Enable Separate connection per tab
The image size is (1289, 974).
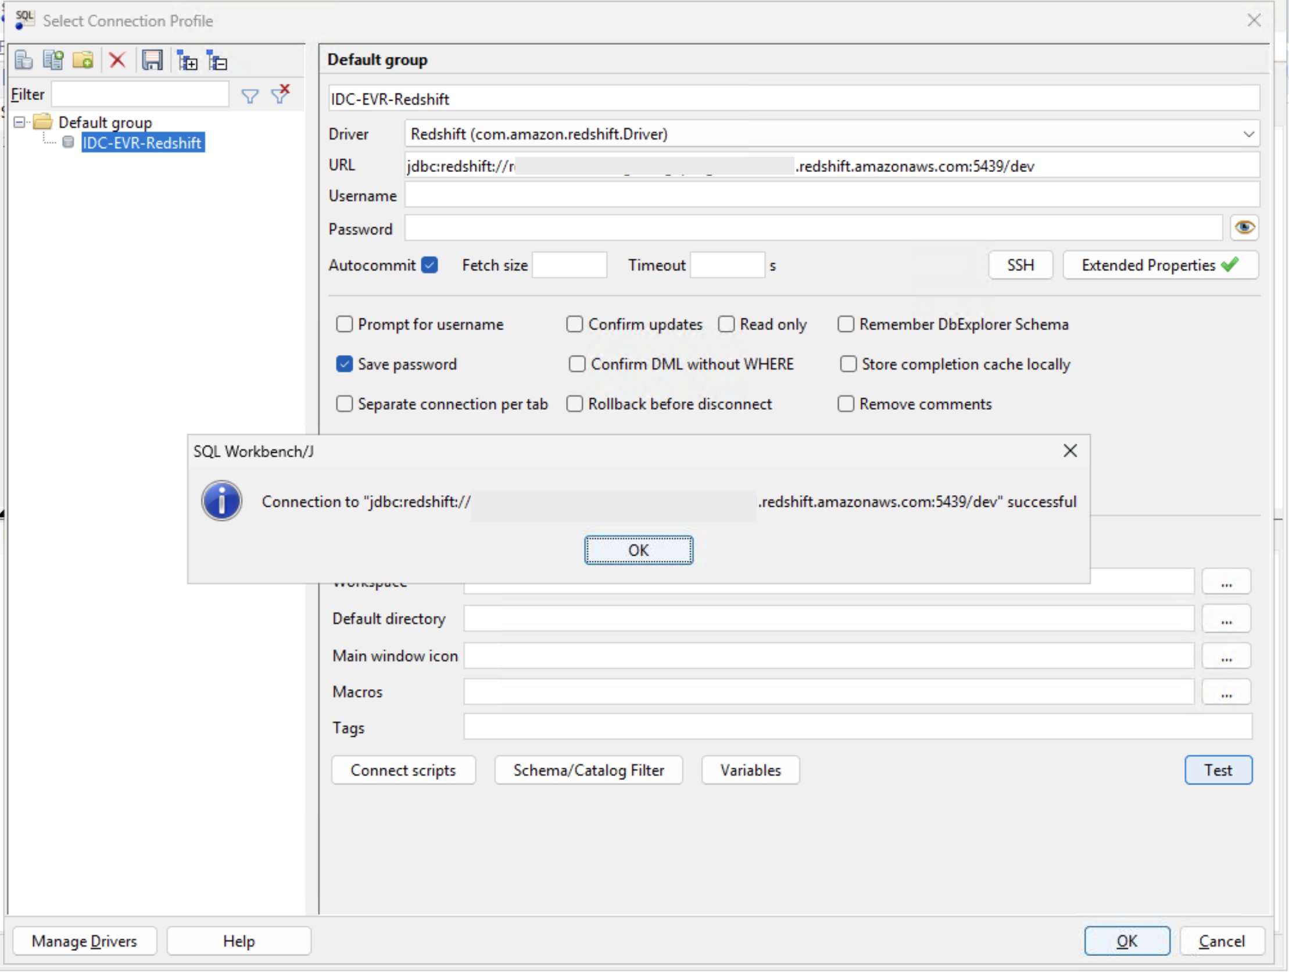pyautogui.click(x=345, y=404)
